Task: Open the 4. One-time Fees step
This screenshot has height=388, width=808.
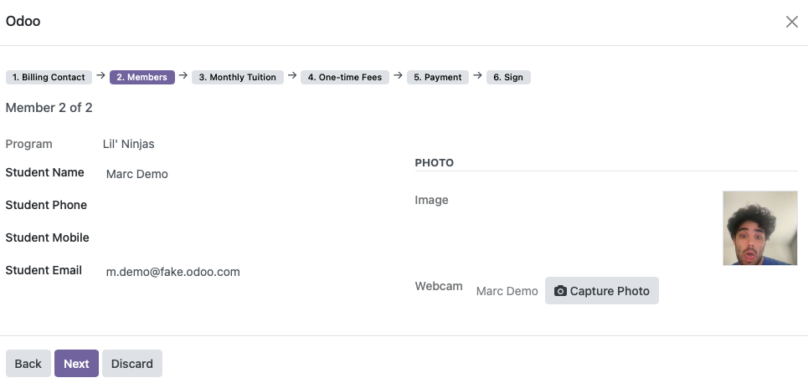Action: tap(345, 77)
